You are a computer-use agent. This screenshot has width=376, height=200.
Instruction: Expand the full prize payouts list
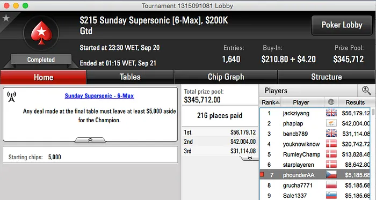[249, 158]
